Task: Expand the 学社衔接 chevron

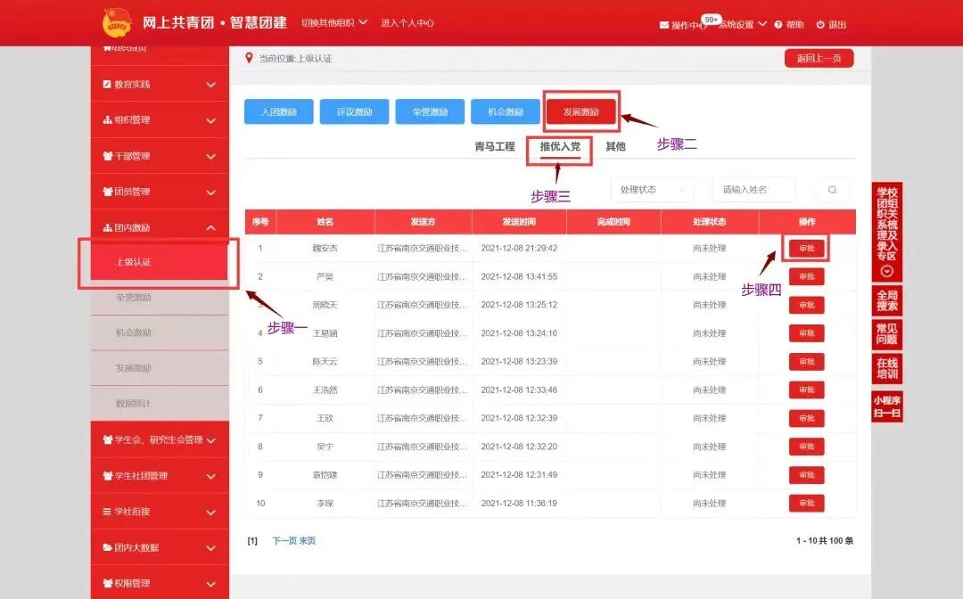Action: (210, 513)
